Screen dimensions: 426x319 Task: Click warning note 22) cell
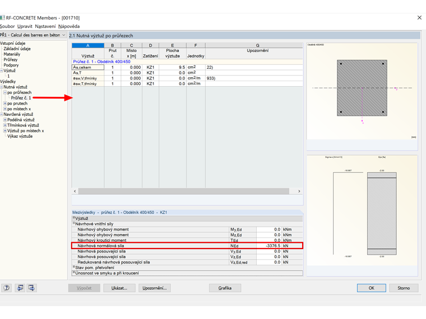tap(254, 67)
